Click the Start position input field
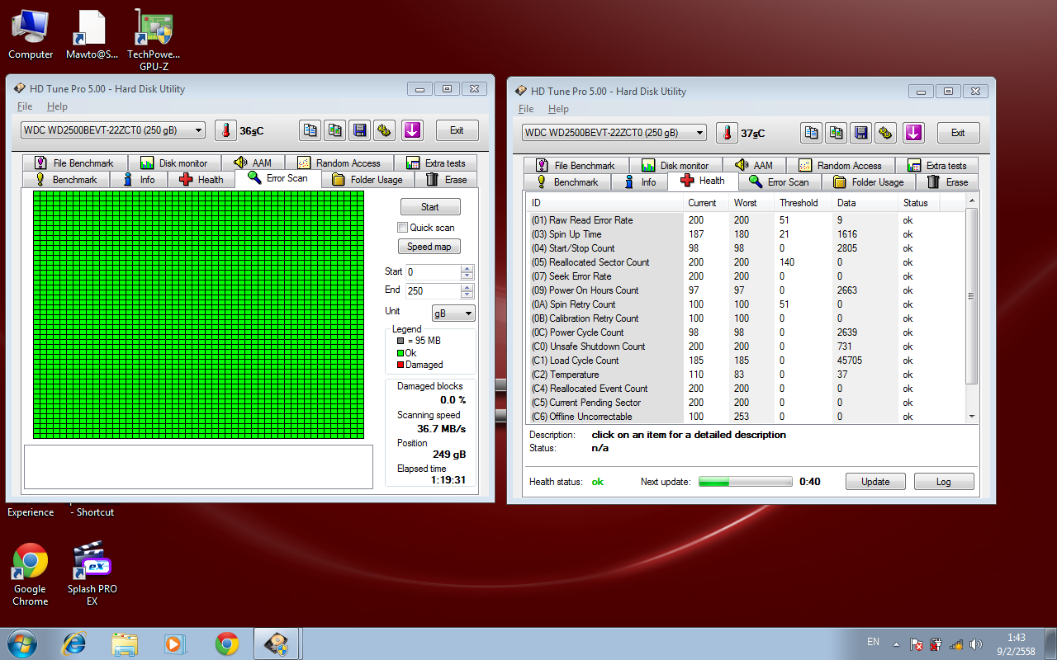1057x660 pixels. [x=434, y=272]
